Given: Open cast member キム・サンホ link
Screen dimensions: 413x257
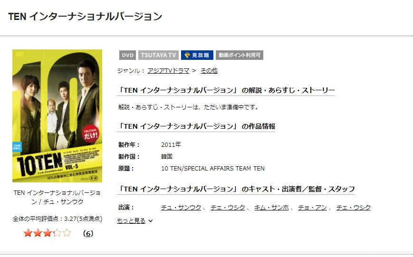Looking at the screenshot, I should 271,208.
